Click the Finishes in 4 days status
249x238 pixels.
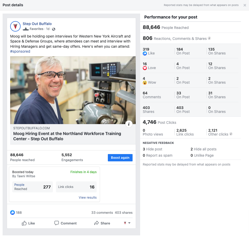point(84,172)
